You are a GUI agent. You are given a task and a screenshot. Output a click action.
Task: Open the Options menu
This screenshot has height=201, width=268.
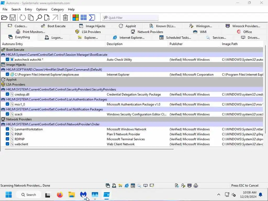[x=42, y=9]
